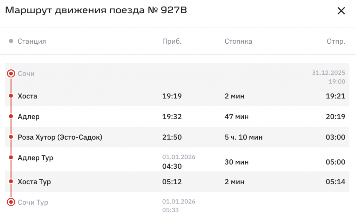
Task: Click the Отпр. column header
Action: [x=336, y=42]
